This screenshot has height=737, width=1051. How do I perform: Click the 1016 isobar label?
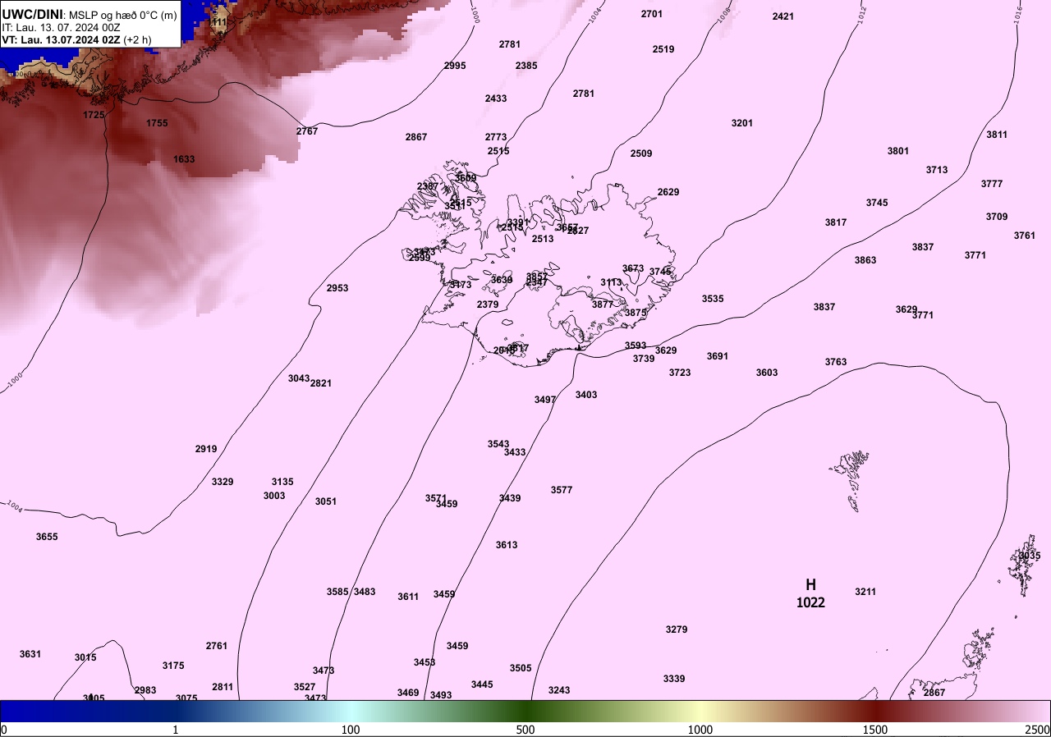(x=1017, y=14)
